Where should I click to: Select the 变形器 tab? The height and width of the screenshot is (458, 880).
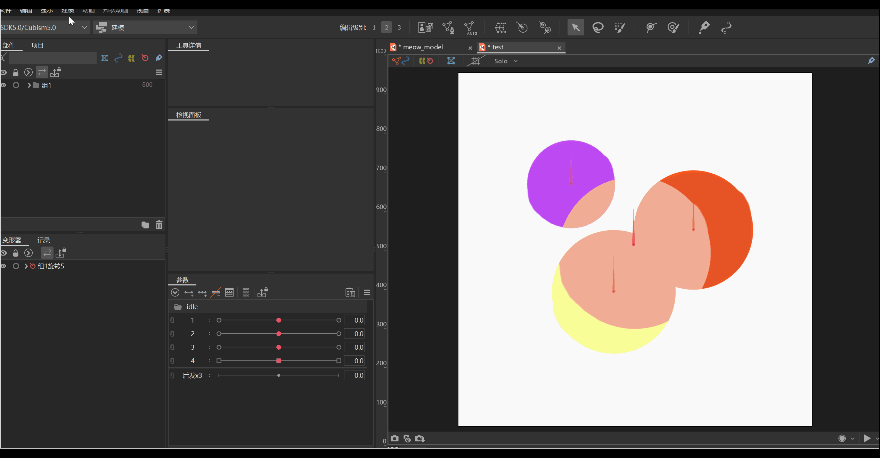tap(12, 240)
